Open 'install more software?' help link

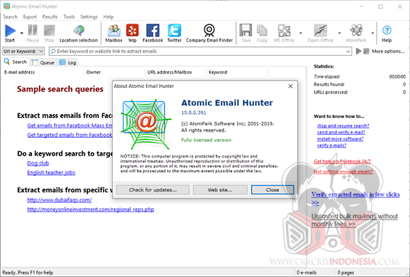340,139
